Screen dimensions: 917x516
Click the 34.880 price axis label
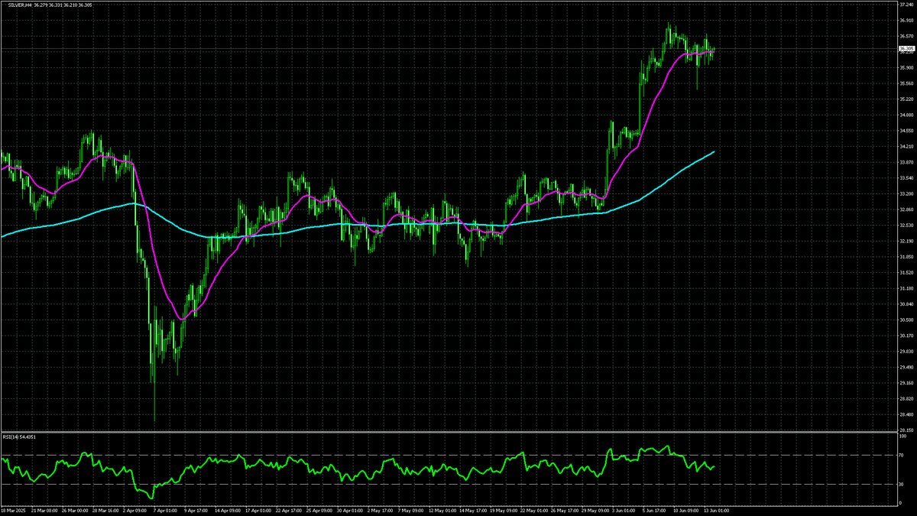(x=906, y=115)
